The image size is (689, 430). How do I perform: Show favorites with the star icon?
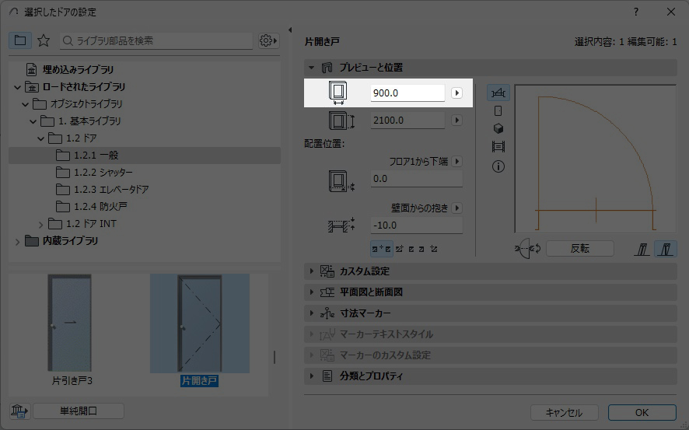tap(44, 40)
